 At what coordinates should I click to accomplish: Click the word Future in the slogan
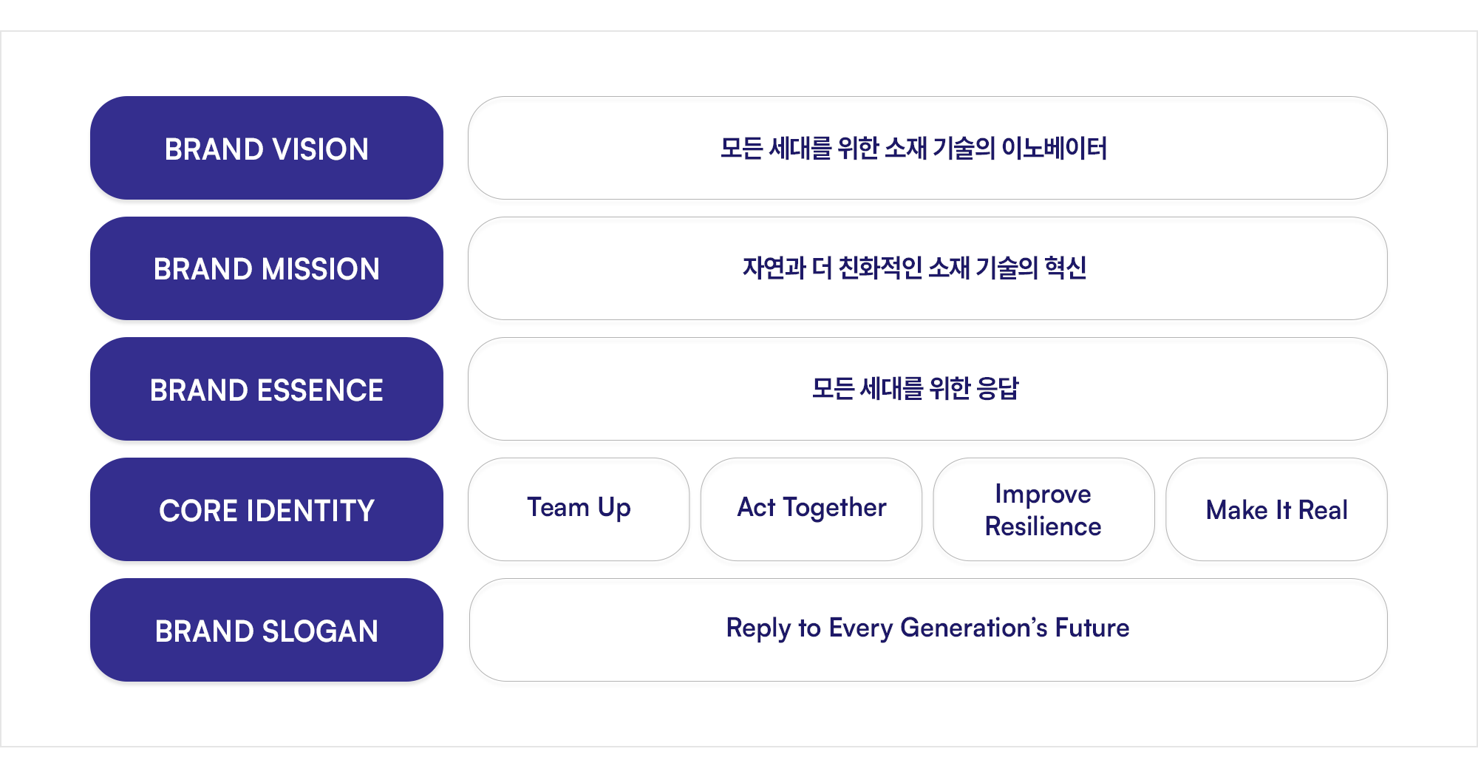click(1092, 628)
